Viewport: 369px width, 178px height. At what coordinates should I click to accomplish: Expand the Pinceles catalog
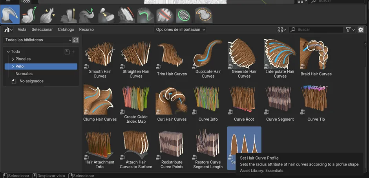[13, 59]
